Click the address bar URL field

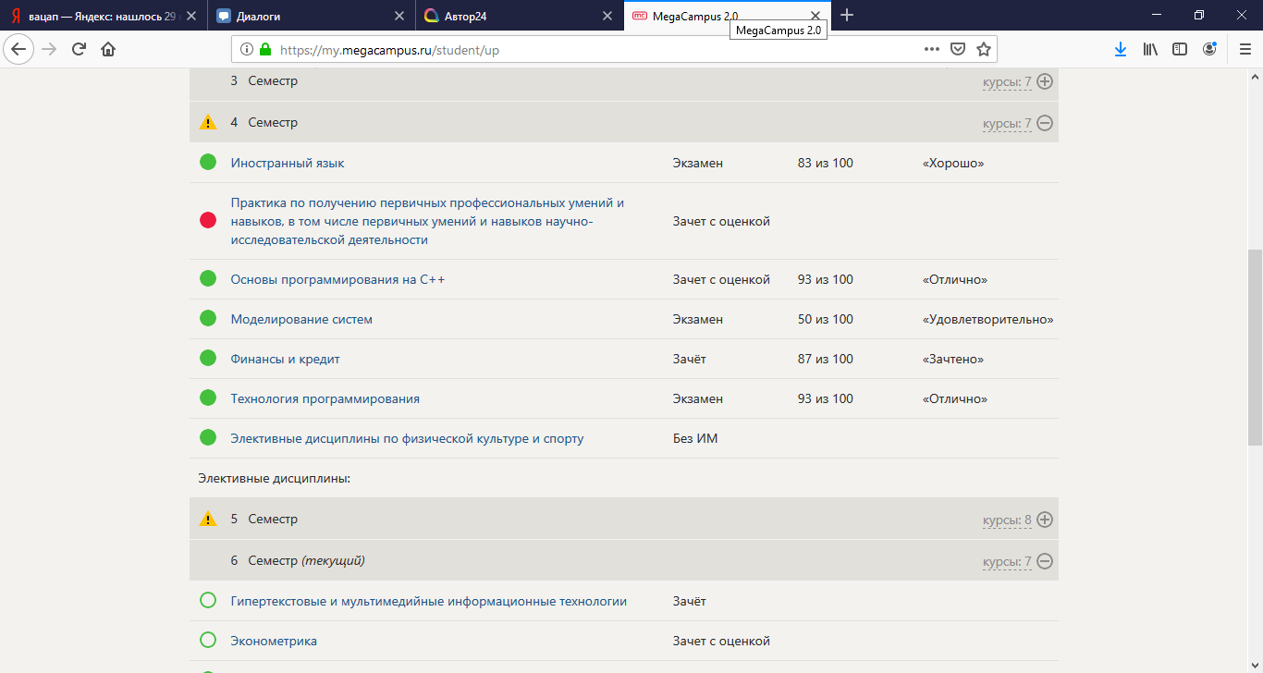592,49
